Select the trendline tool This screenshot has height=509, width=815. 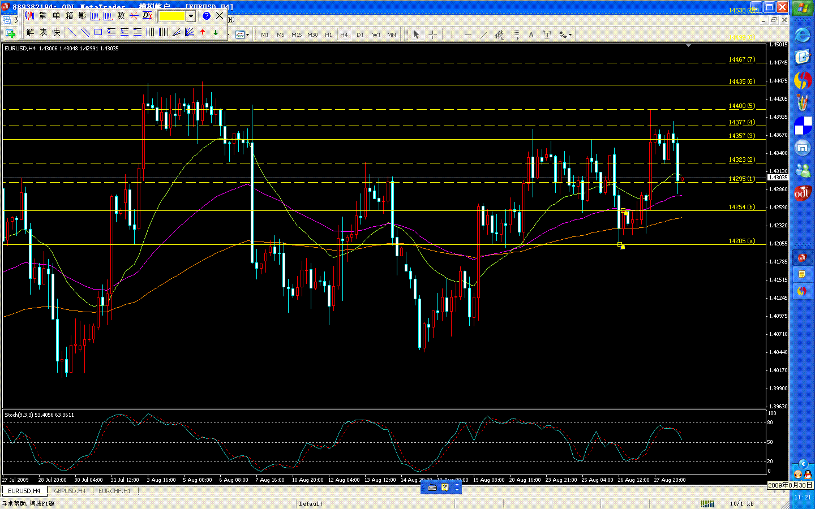pos(483,34)
